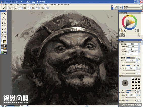This screenshot has height=107, width=143.
Task: Click the 29.5 size value field in panel
Action: [138, 91]
